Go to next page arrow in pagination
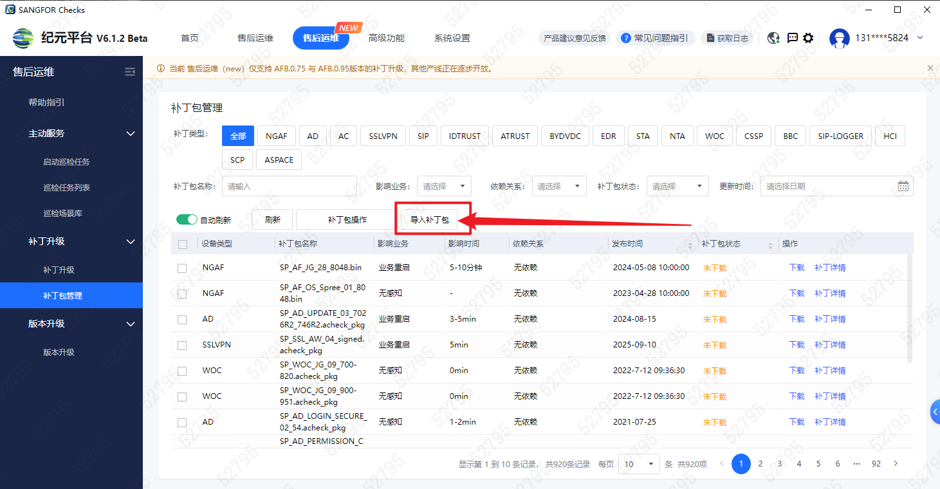 (x=895, y=463)
